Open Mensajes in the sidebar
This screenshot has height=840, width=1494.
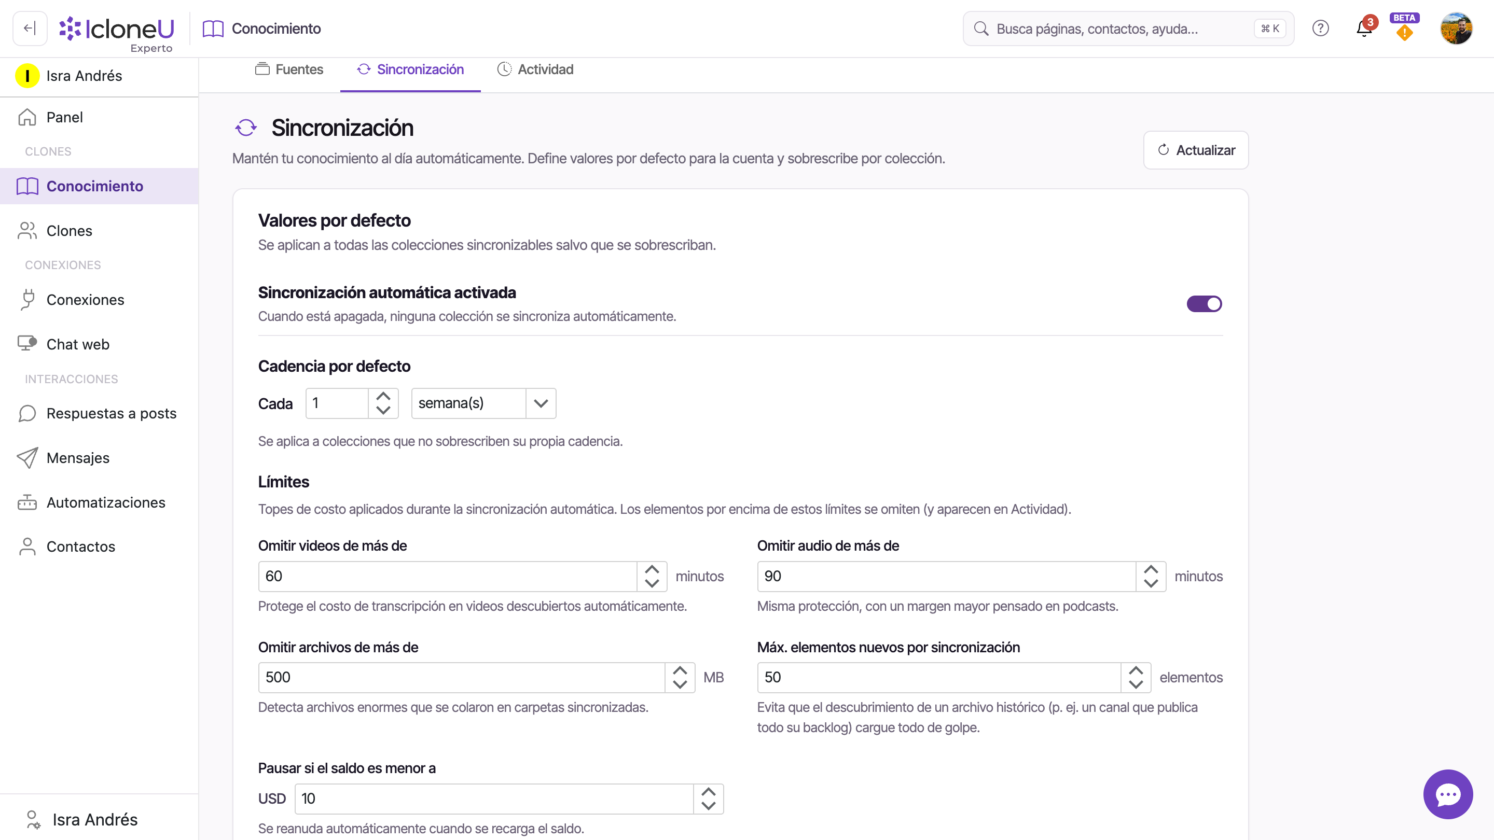point(99,458)
